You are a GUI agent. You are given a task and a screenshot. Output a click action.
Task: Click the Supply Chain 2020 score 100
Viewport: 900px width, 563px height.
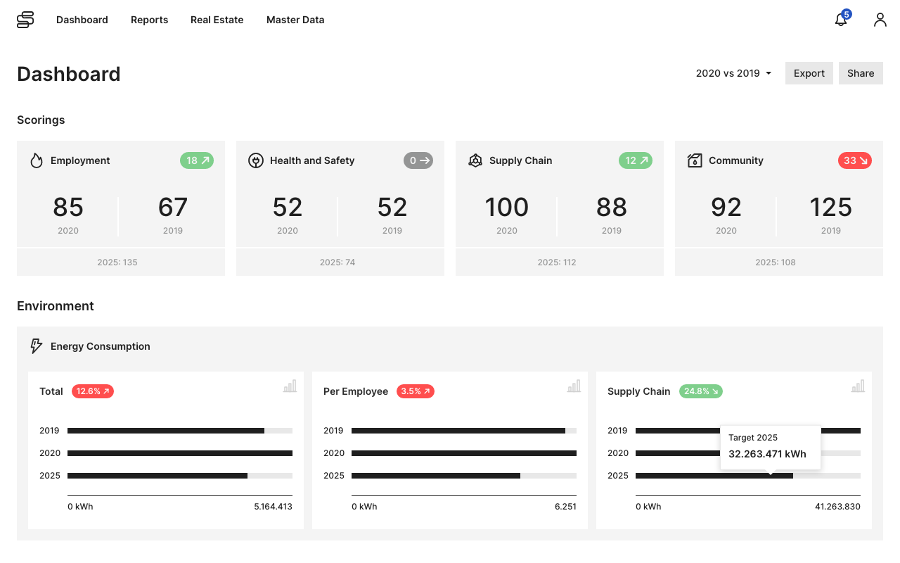pyautogui.click(x=507, y=208)
